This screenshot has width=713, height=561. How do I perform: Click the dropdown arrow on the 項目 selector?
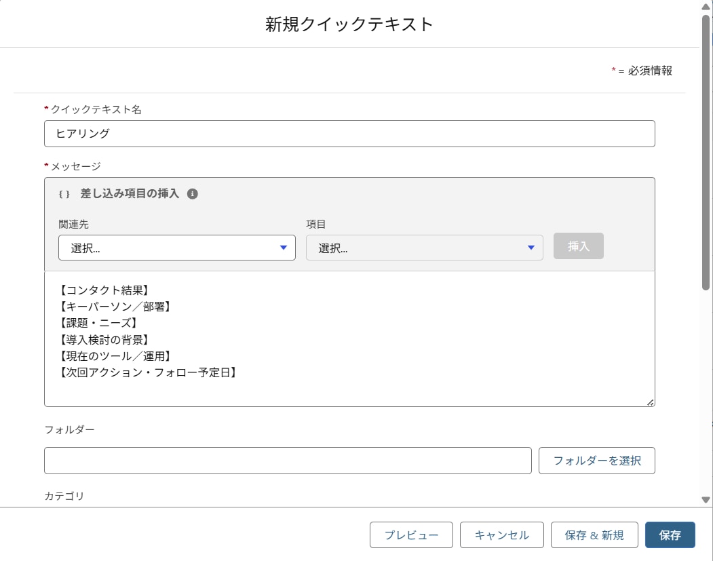(531, 248)
